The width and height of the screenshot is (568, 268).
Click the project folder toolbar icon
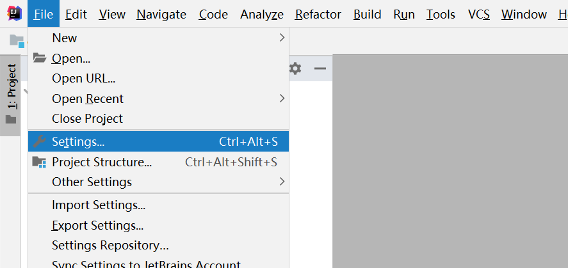tap(17, 41)
